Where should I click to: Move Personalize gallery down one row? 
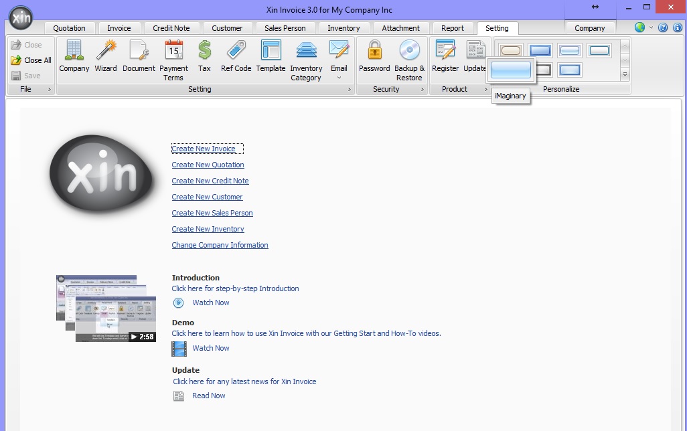tap(625, 60)
